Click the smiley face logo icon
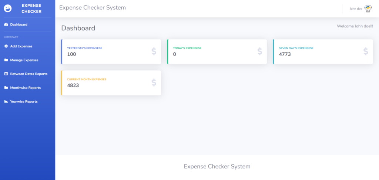379x180 pixels. tap(7, 9)
